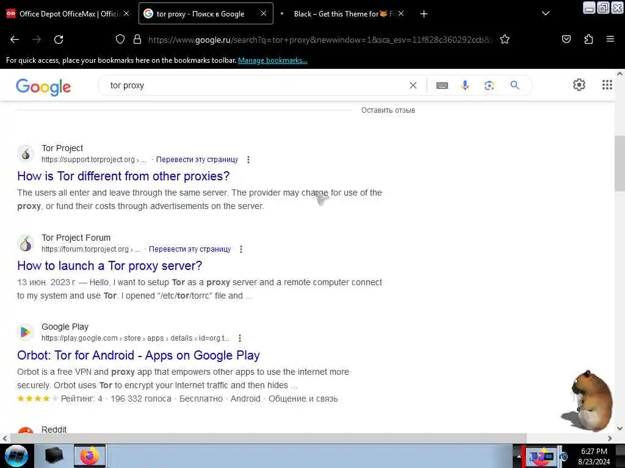Open Google quick settings gear
The image size is (625, 468).
[579, 85]
